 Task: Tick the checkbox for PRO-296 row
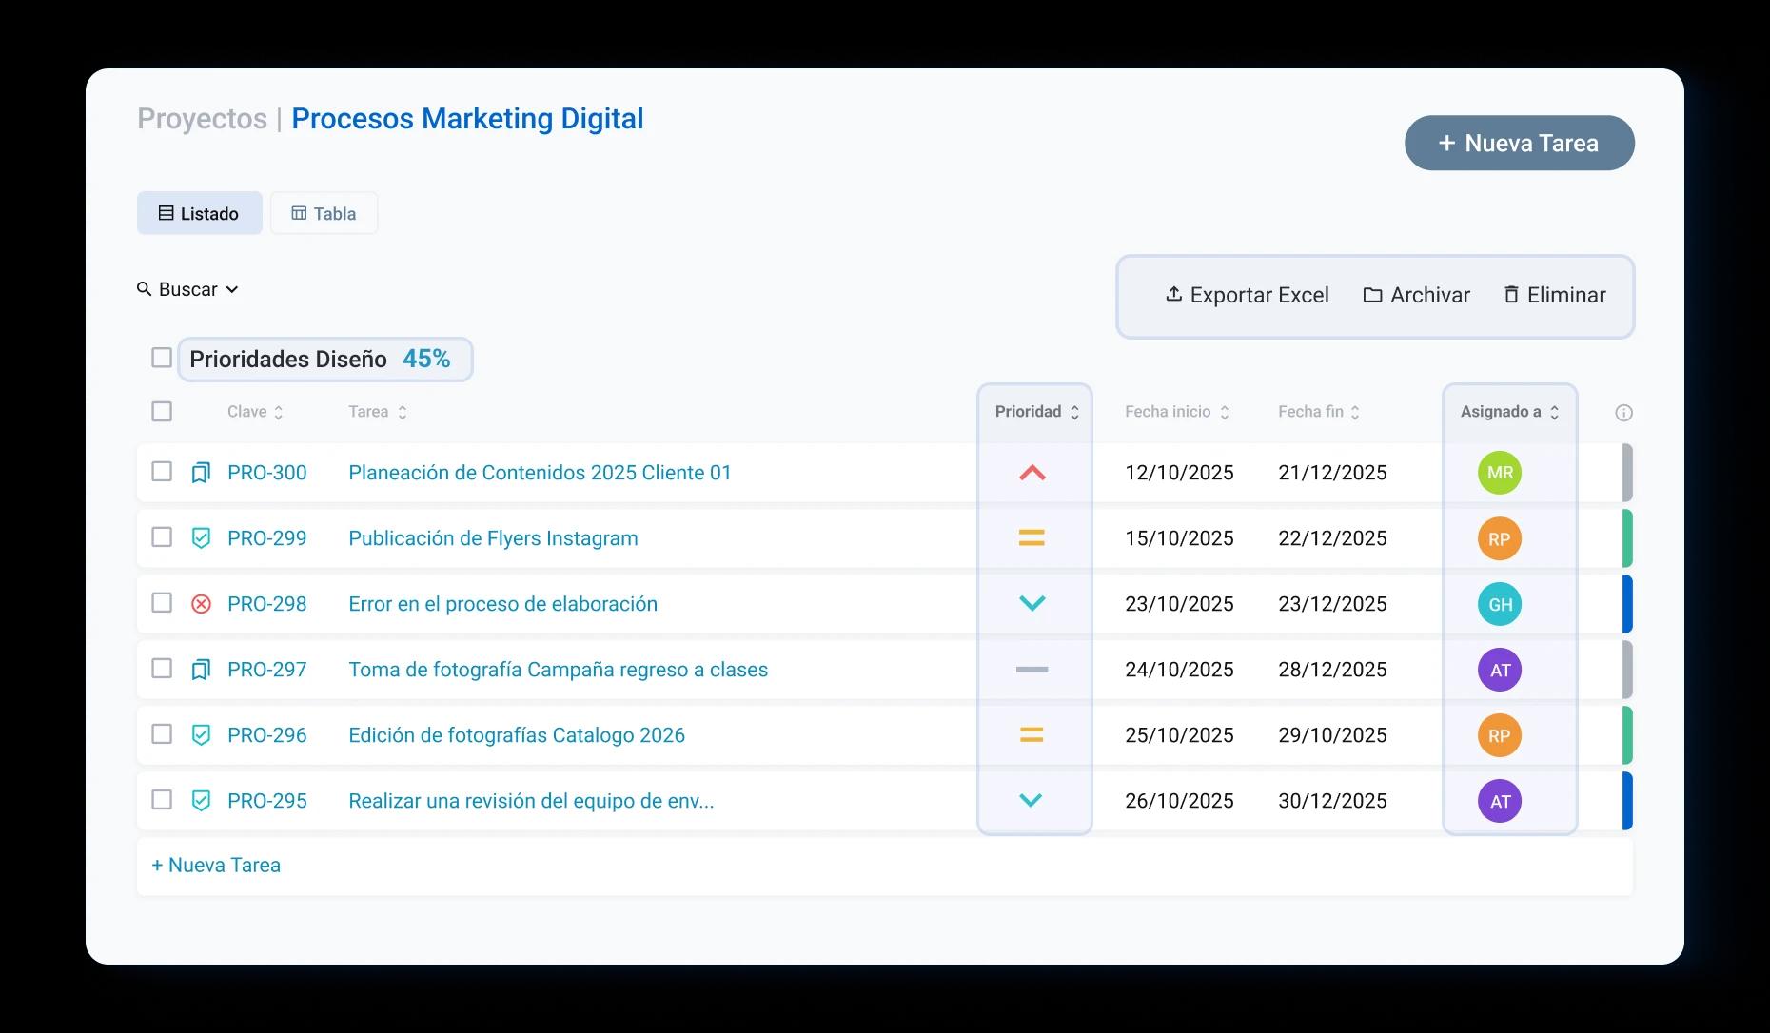click(x=162, y=734)
